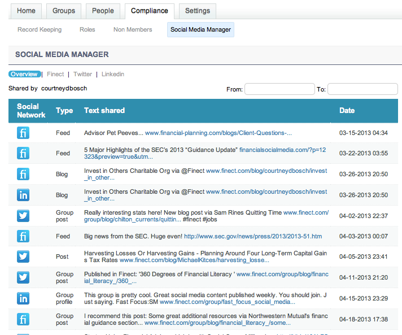Click Finect icon next to Big news from SEC
402x335 pixels.
pos(23,236)
